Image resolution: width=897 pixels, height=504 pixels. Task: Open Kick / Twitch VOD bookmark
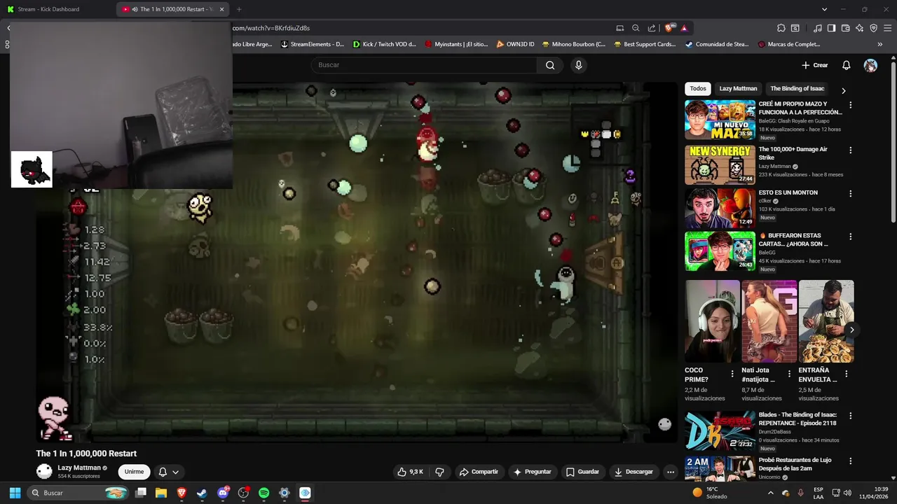385,44
